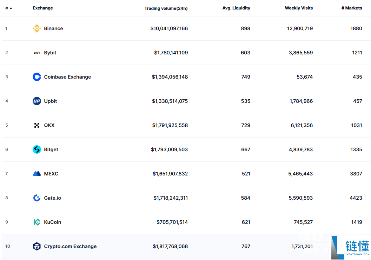Click OKX weekly visits 6,121,356
This screenshot has width=371, height=260.
pyautogui.click(x=302, y=125)
